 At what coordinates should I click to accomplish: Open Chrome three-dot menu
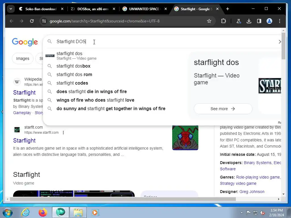tap(280, 21)
